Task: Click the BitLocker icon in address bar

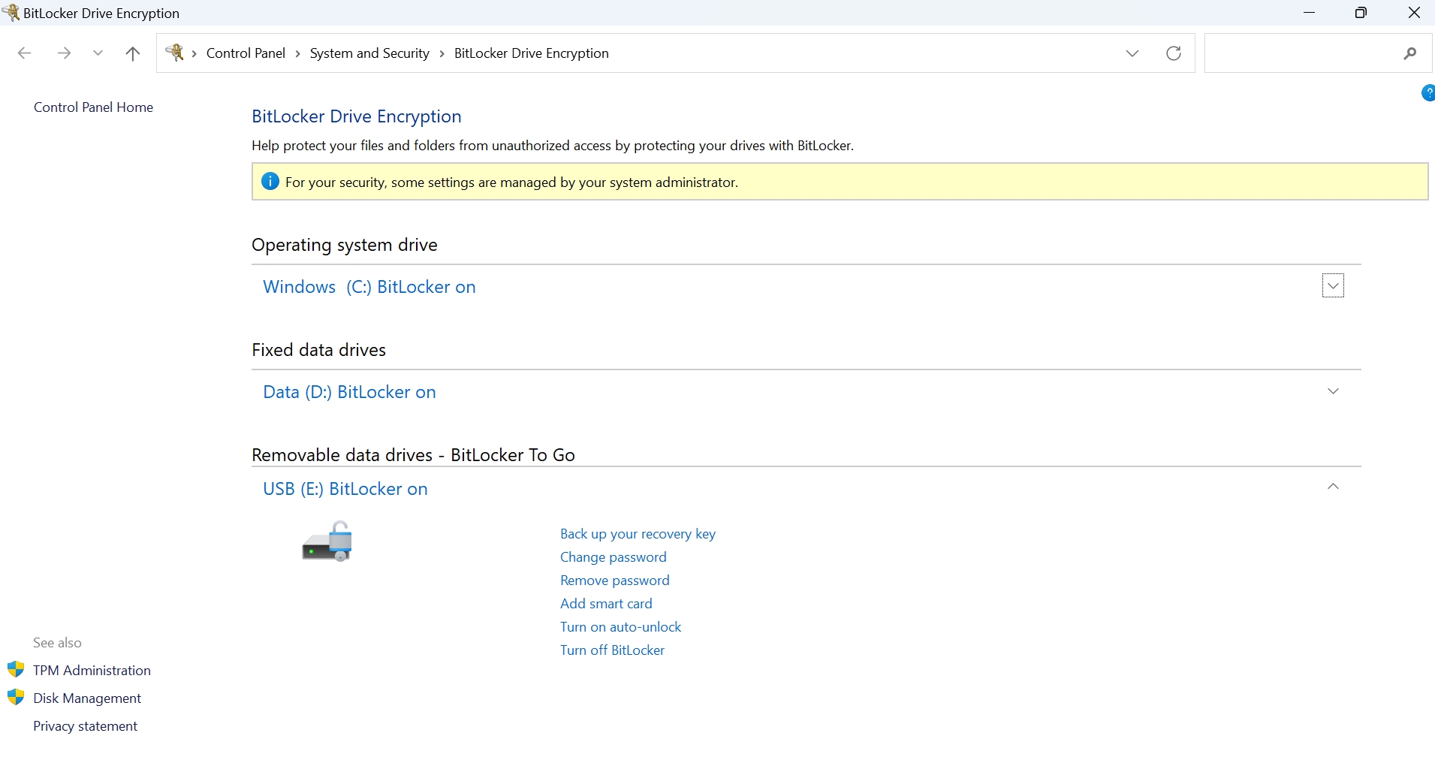Action: [x=175, y=53]
